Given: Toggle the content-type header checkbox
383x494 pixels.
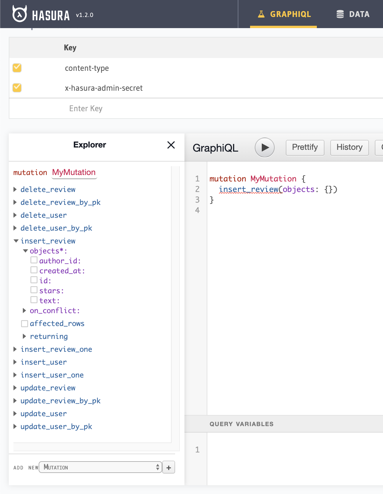Looking at the screenshot, I should (x=17, y=68).
